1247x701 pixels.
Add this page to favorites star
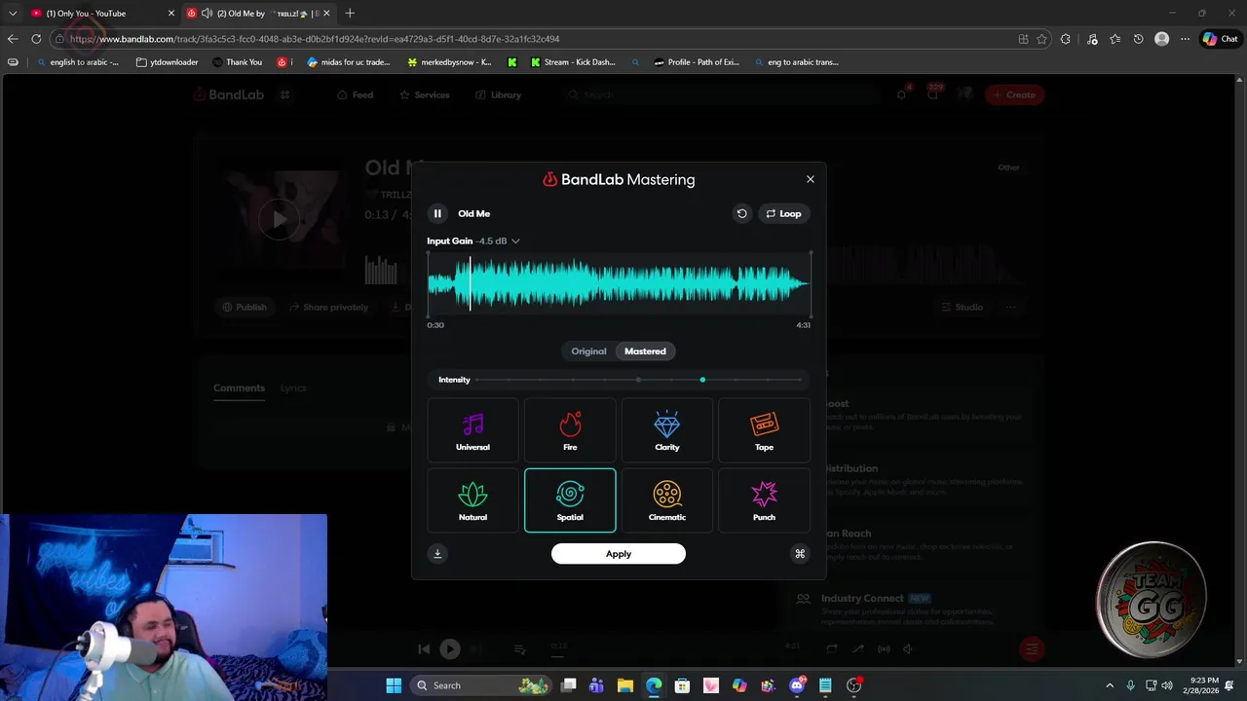click(x=1041, y=39)
